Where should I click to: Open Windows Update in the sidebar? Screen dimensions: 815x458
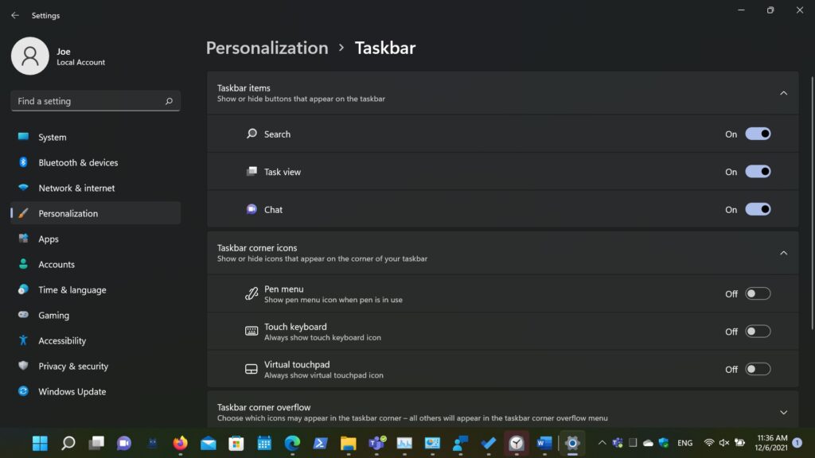(x=72, y=392)
